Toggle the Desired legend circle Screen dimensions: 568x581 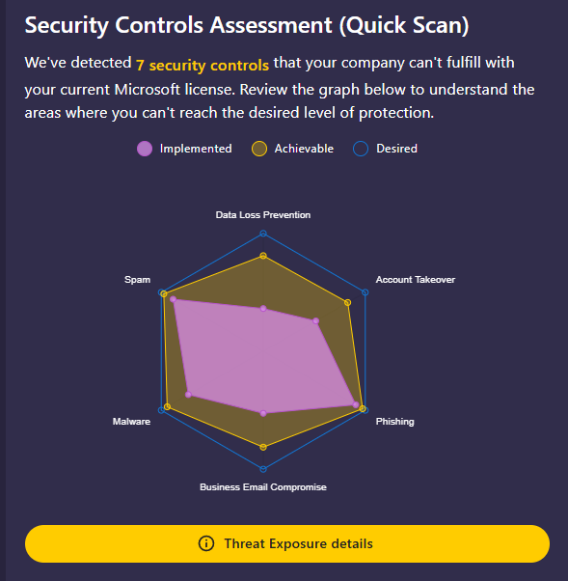pos(361,149)
